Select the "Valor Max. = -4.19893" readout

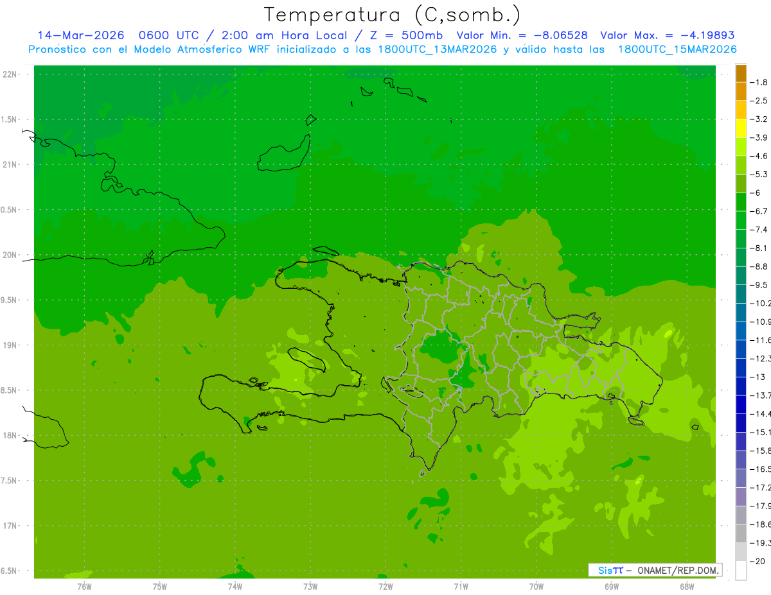point(668,36)
